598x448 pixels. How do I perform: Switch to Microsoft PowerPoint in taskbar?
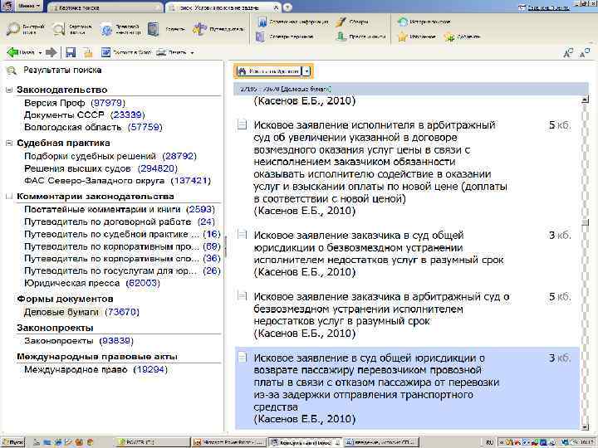[229, 442]
